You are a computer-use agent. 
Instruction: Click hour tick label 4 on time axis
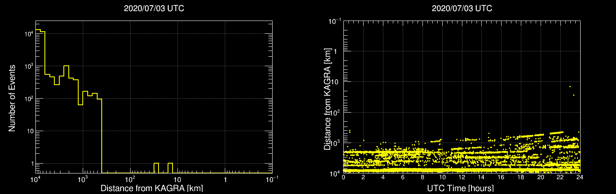(x=383, y=178)
